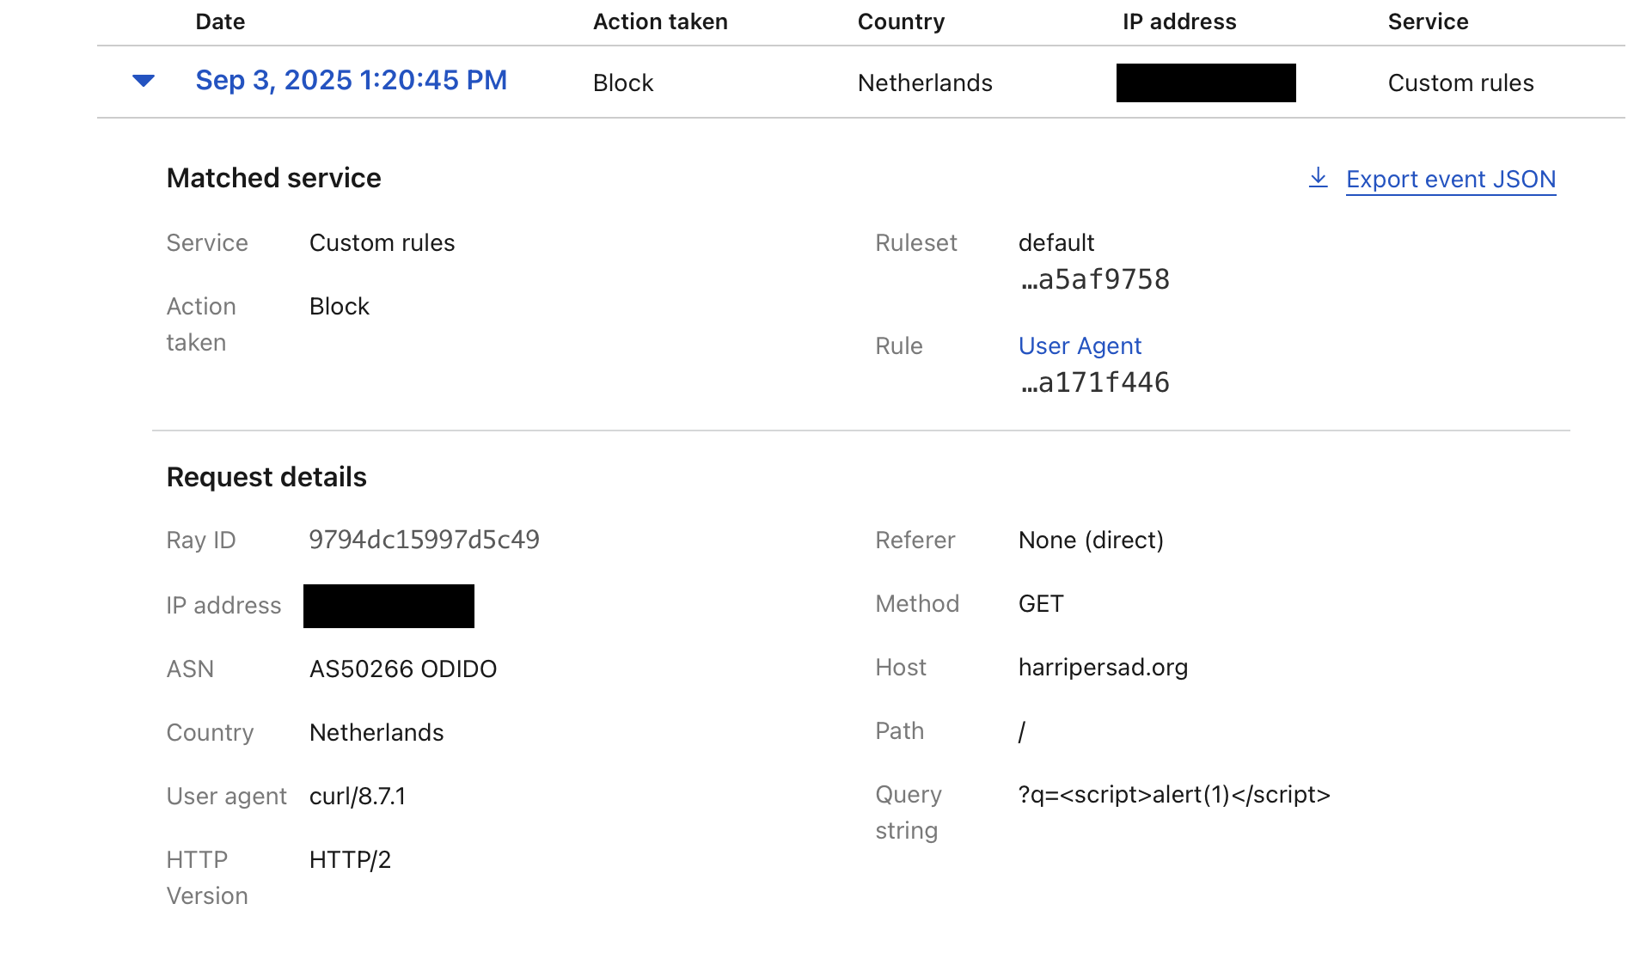Screen dimensions: 1640x971
Task: Click the Date column header
Action: point(220,21)
